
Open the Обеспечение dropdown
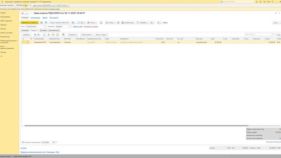(86, 35)
